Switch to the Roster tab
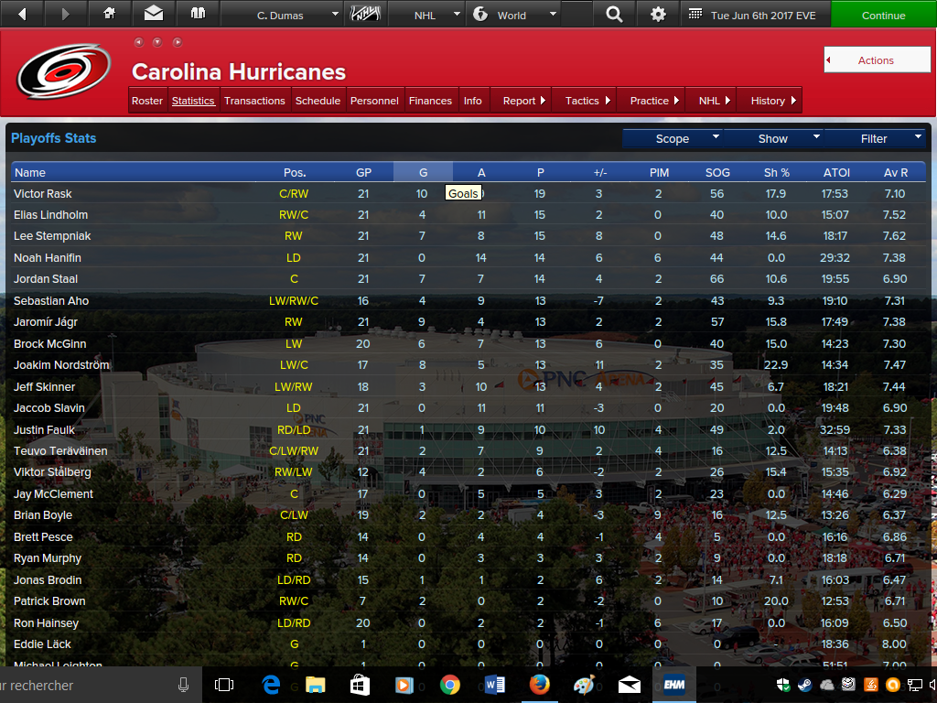937x703 pixels. point(147,101)
